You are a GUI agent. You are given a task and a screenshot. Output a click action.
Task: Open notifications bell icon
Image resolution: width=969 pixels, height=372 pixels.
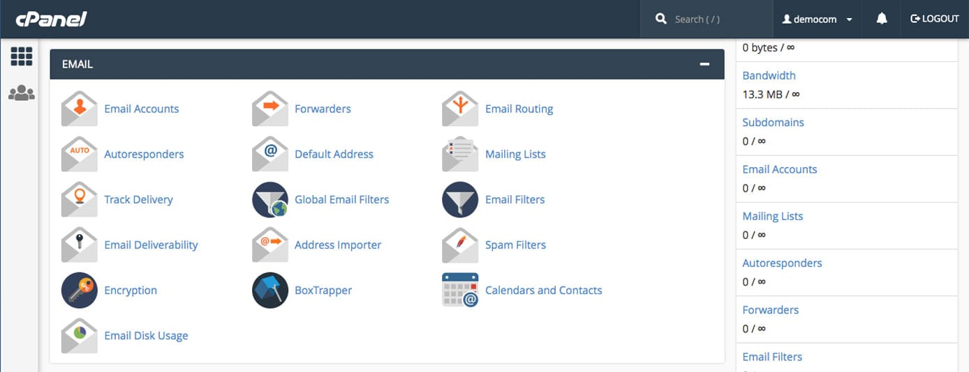[882, 19]
